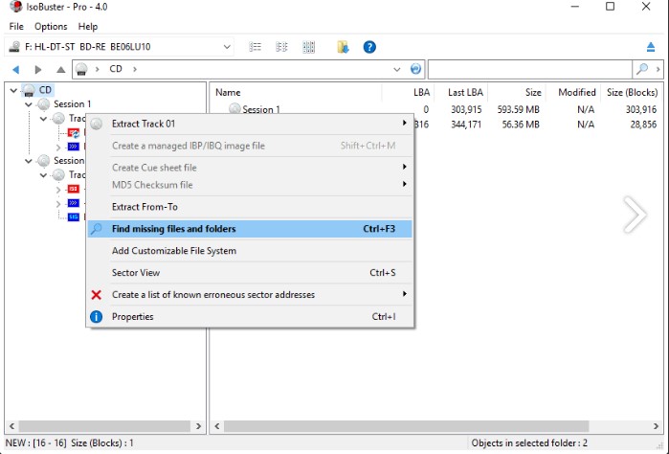Click the drive icon in breadcrumb bar
This screenshot has width=669, height=454.
81,69
